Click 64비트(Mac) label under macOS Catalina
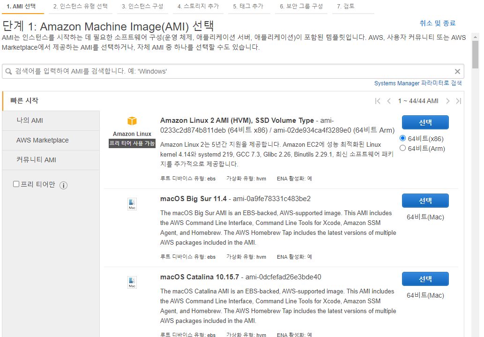Image resolution: width=484 pixels, height=337 pixels. [425, 295]
